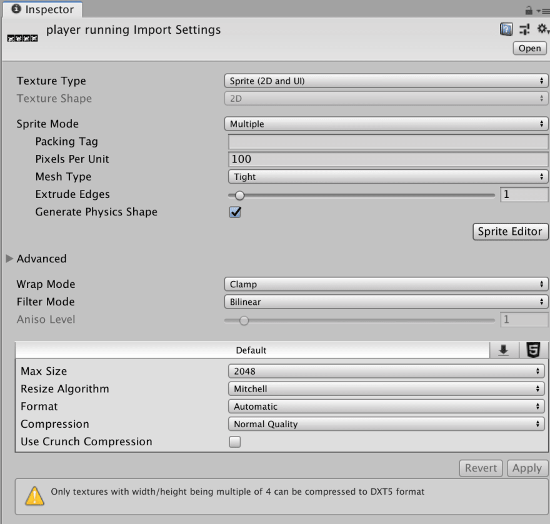Open the Texture Shape dropdown
The height and width of the screenshot is (524, 550).
[x=386, y=99]
